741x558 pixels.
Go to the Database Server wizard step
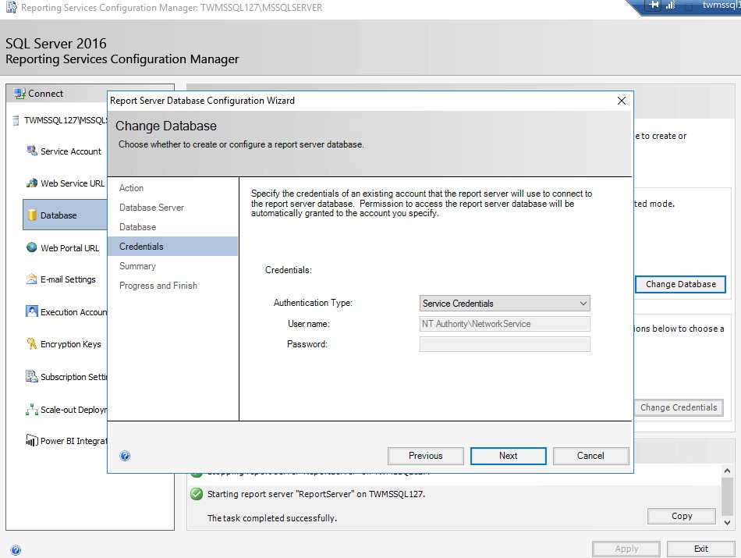point(151,208)
